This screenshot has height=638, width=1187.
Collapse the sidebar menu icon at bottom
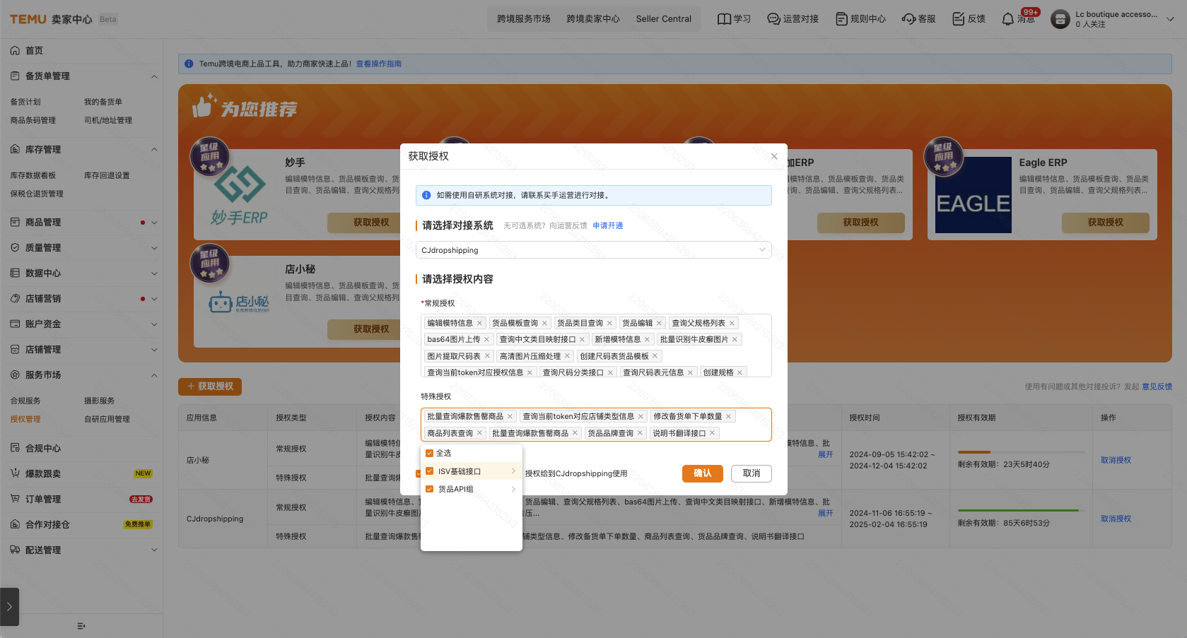click(x=81, y=626)
